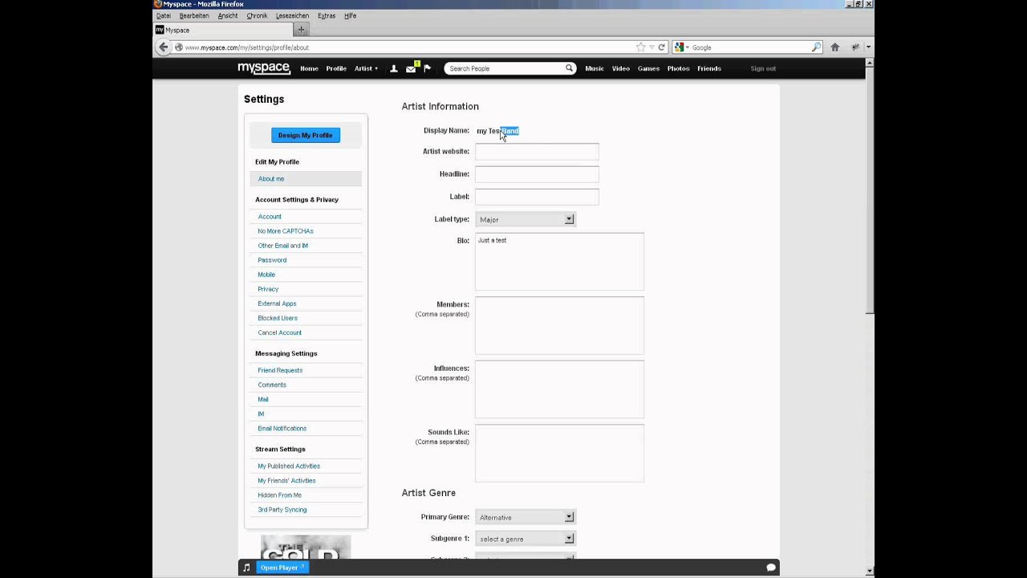This screenshot has height=578, width=1027.
Task: Open Blocked Users link
Action: coord(278,318)
